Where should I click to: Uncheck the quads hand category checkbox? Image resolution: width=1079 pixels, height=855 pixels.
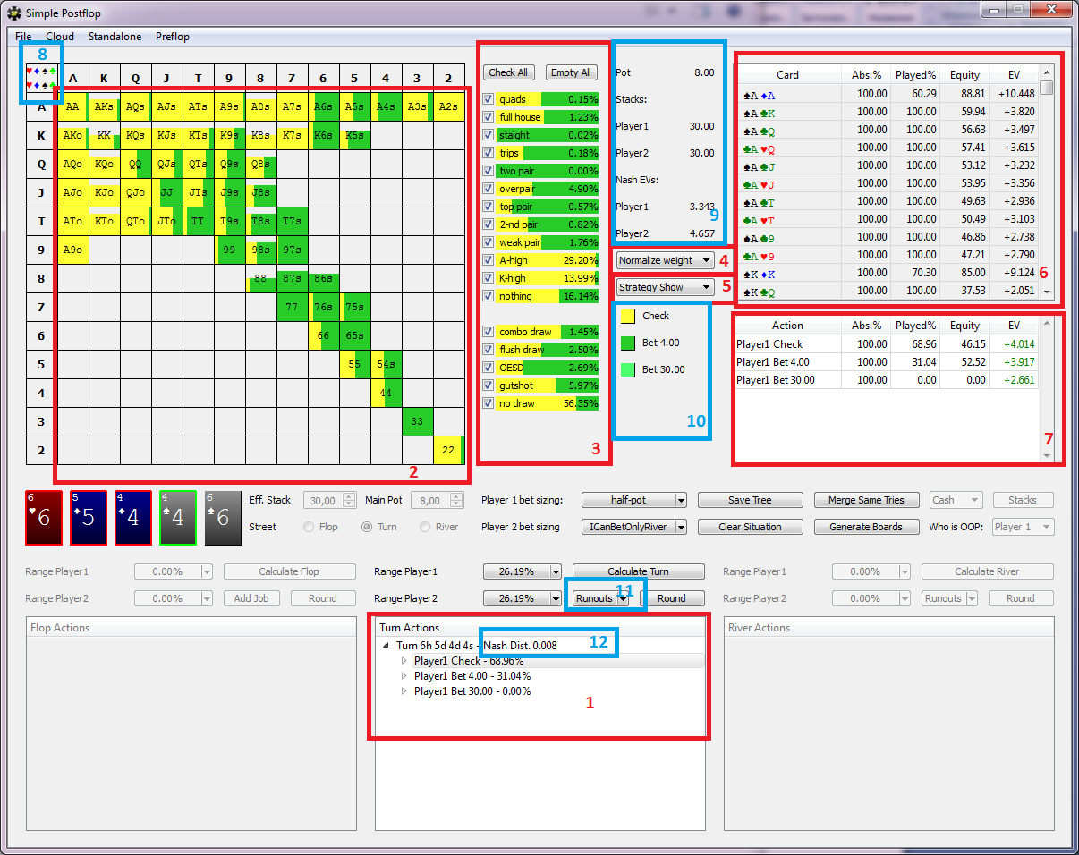click(488, 99)
